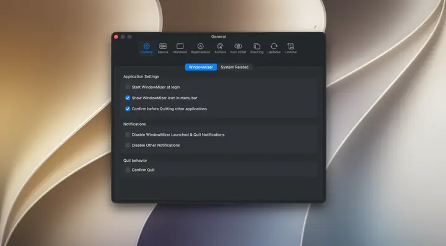This screenshot has width=446, height=246.
Task: Select the WindowMizer tab
Action: (201, 67)
